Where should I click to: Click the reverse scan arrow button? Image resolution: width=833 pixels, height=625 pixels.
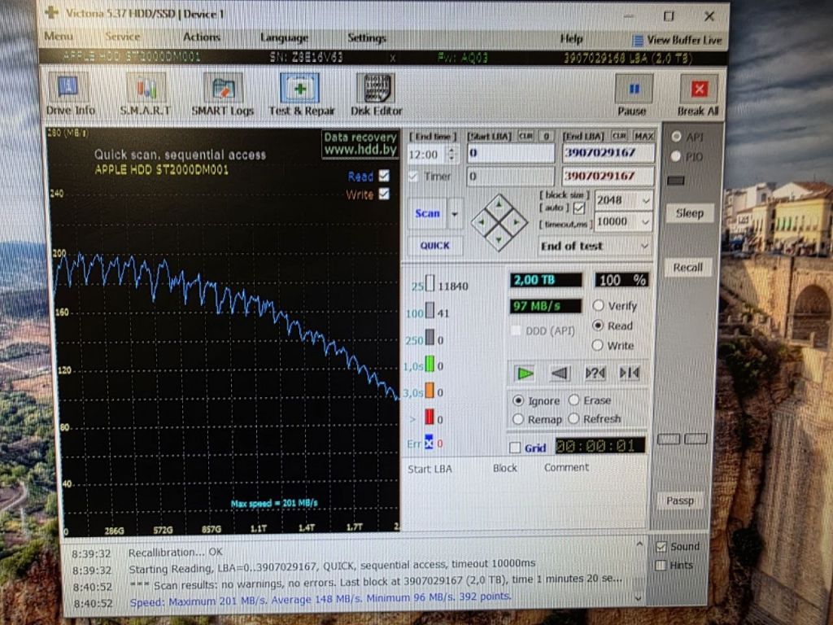[x=560, y=374]
